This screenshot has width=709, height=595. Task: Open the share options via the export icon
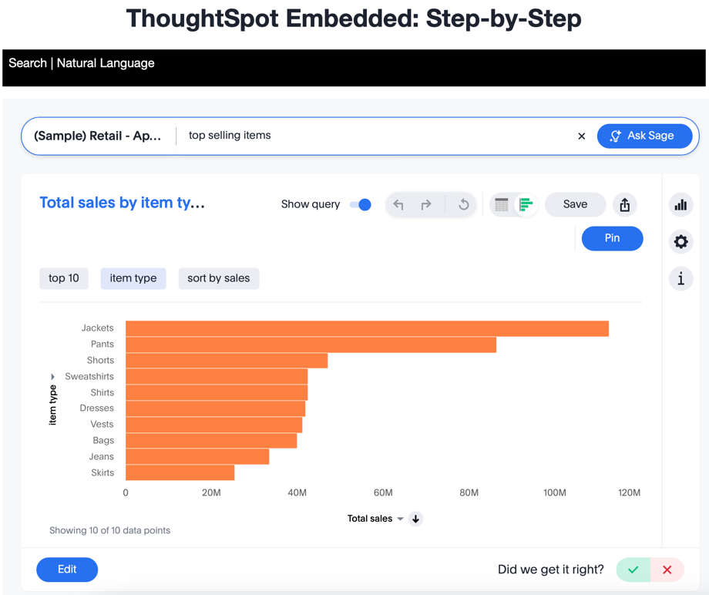[624, 204]
